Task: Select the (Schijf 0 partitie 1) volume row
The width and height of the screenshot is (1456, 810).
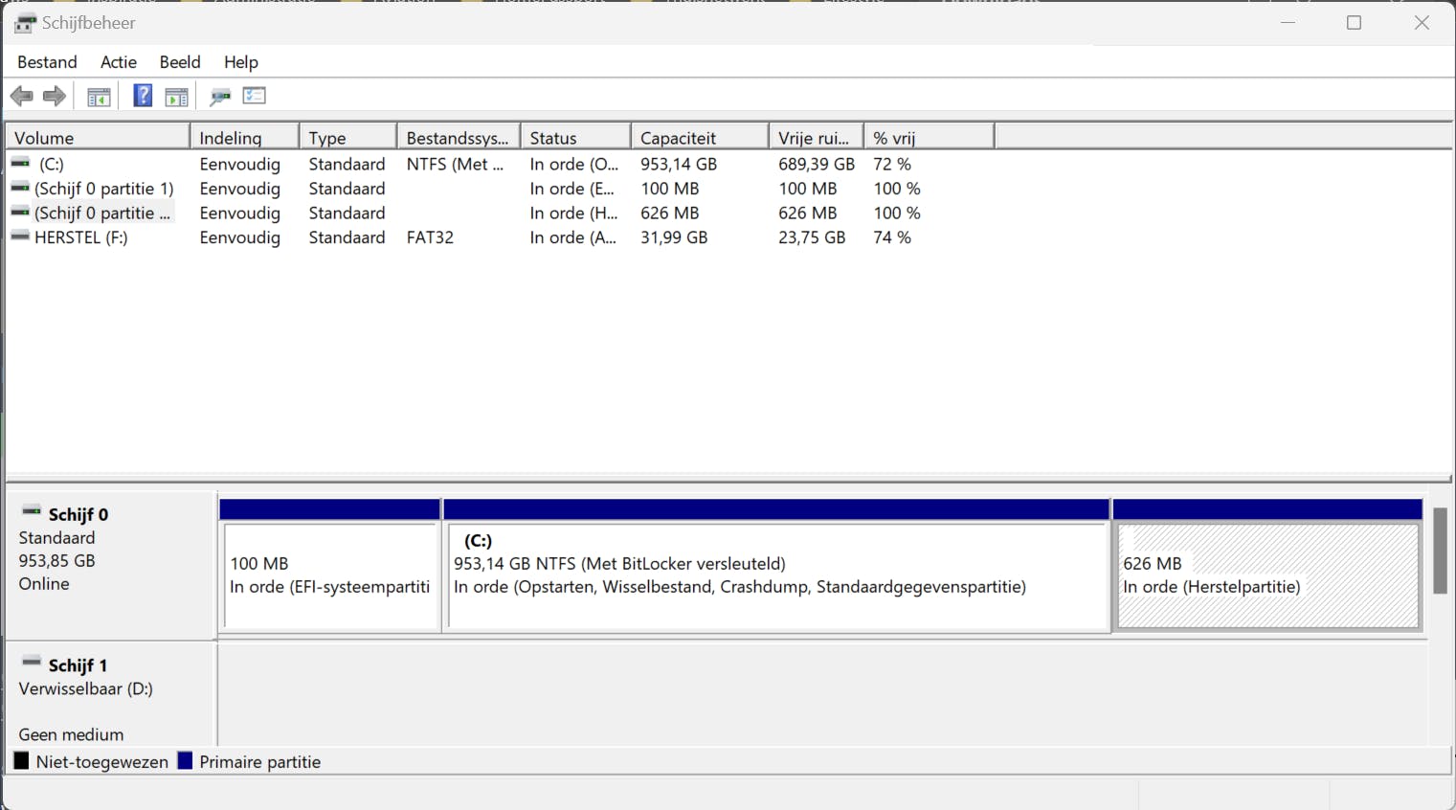Action: click(x=104, y=189)
